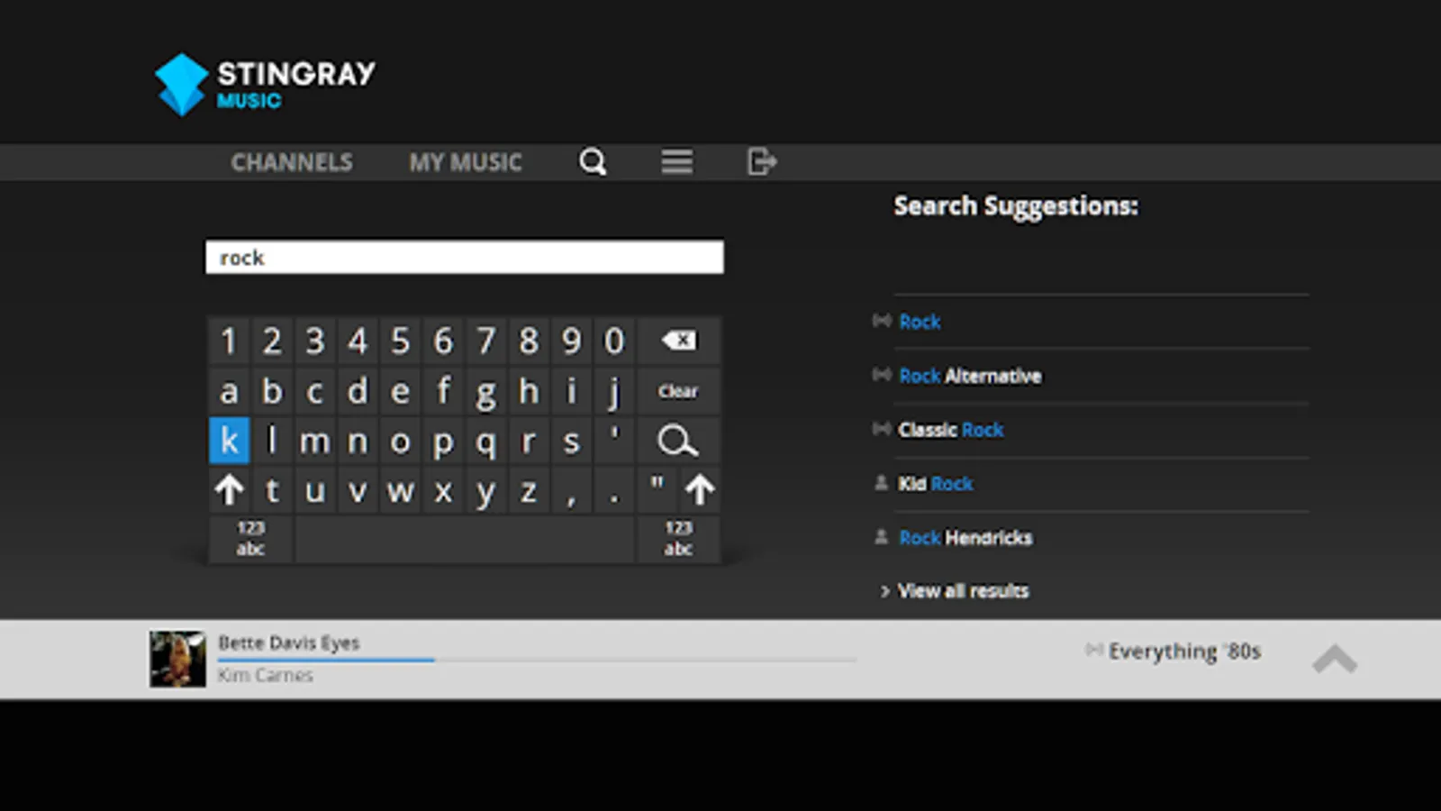Image resolution: width=1441 pixels, height=811 pixels.
Task: Tap the letter p key
Action: coord(443,441)
